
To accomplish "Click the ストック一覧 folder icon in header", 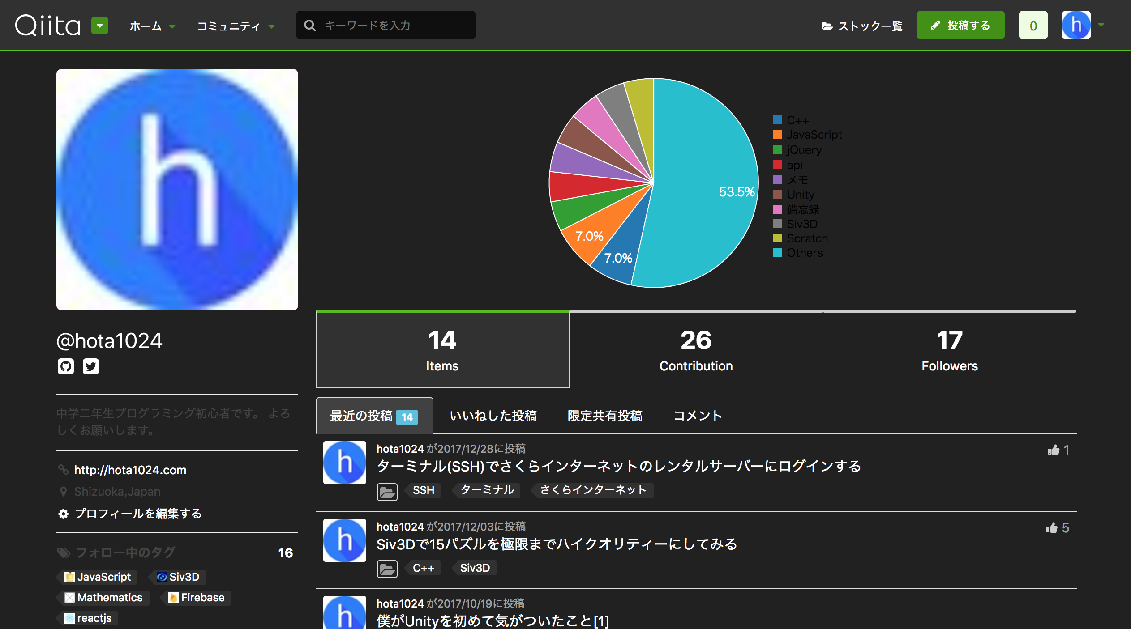I will pyautogui.click(x=829, y=25).
